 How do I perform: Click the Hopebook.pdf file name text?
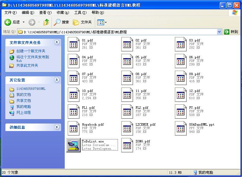click(93, 125)
